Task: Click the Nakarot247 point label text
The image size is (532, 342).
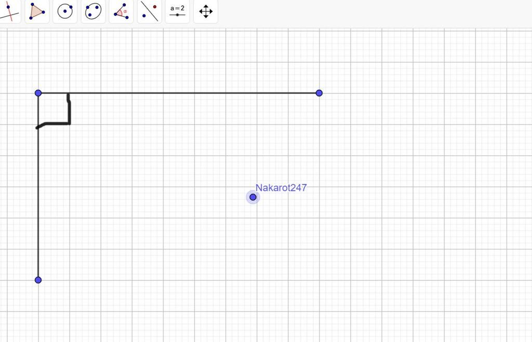Action: pos(281,187)
